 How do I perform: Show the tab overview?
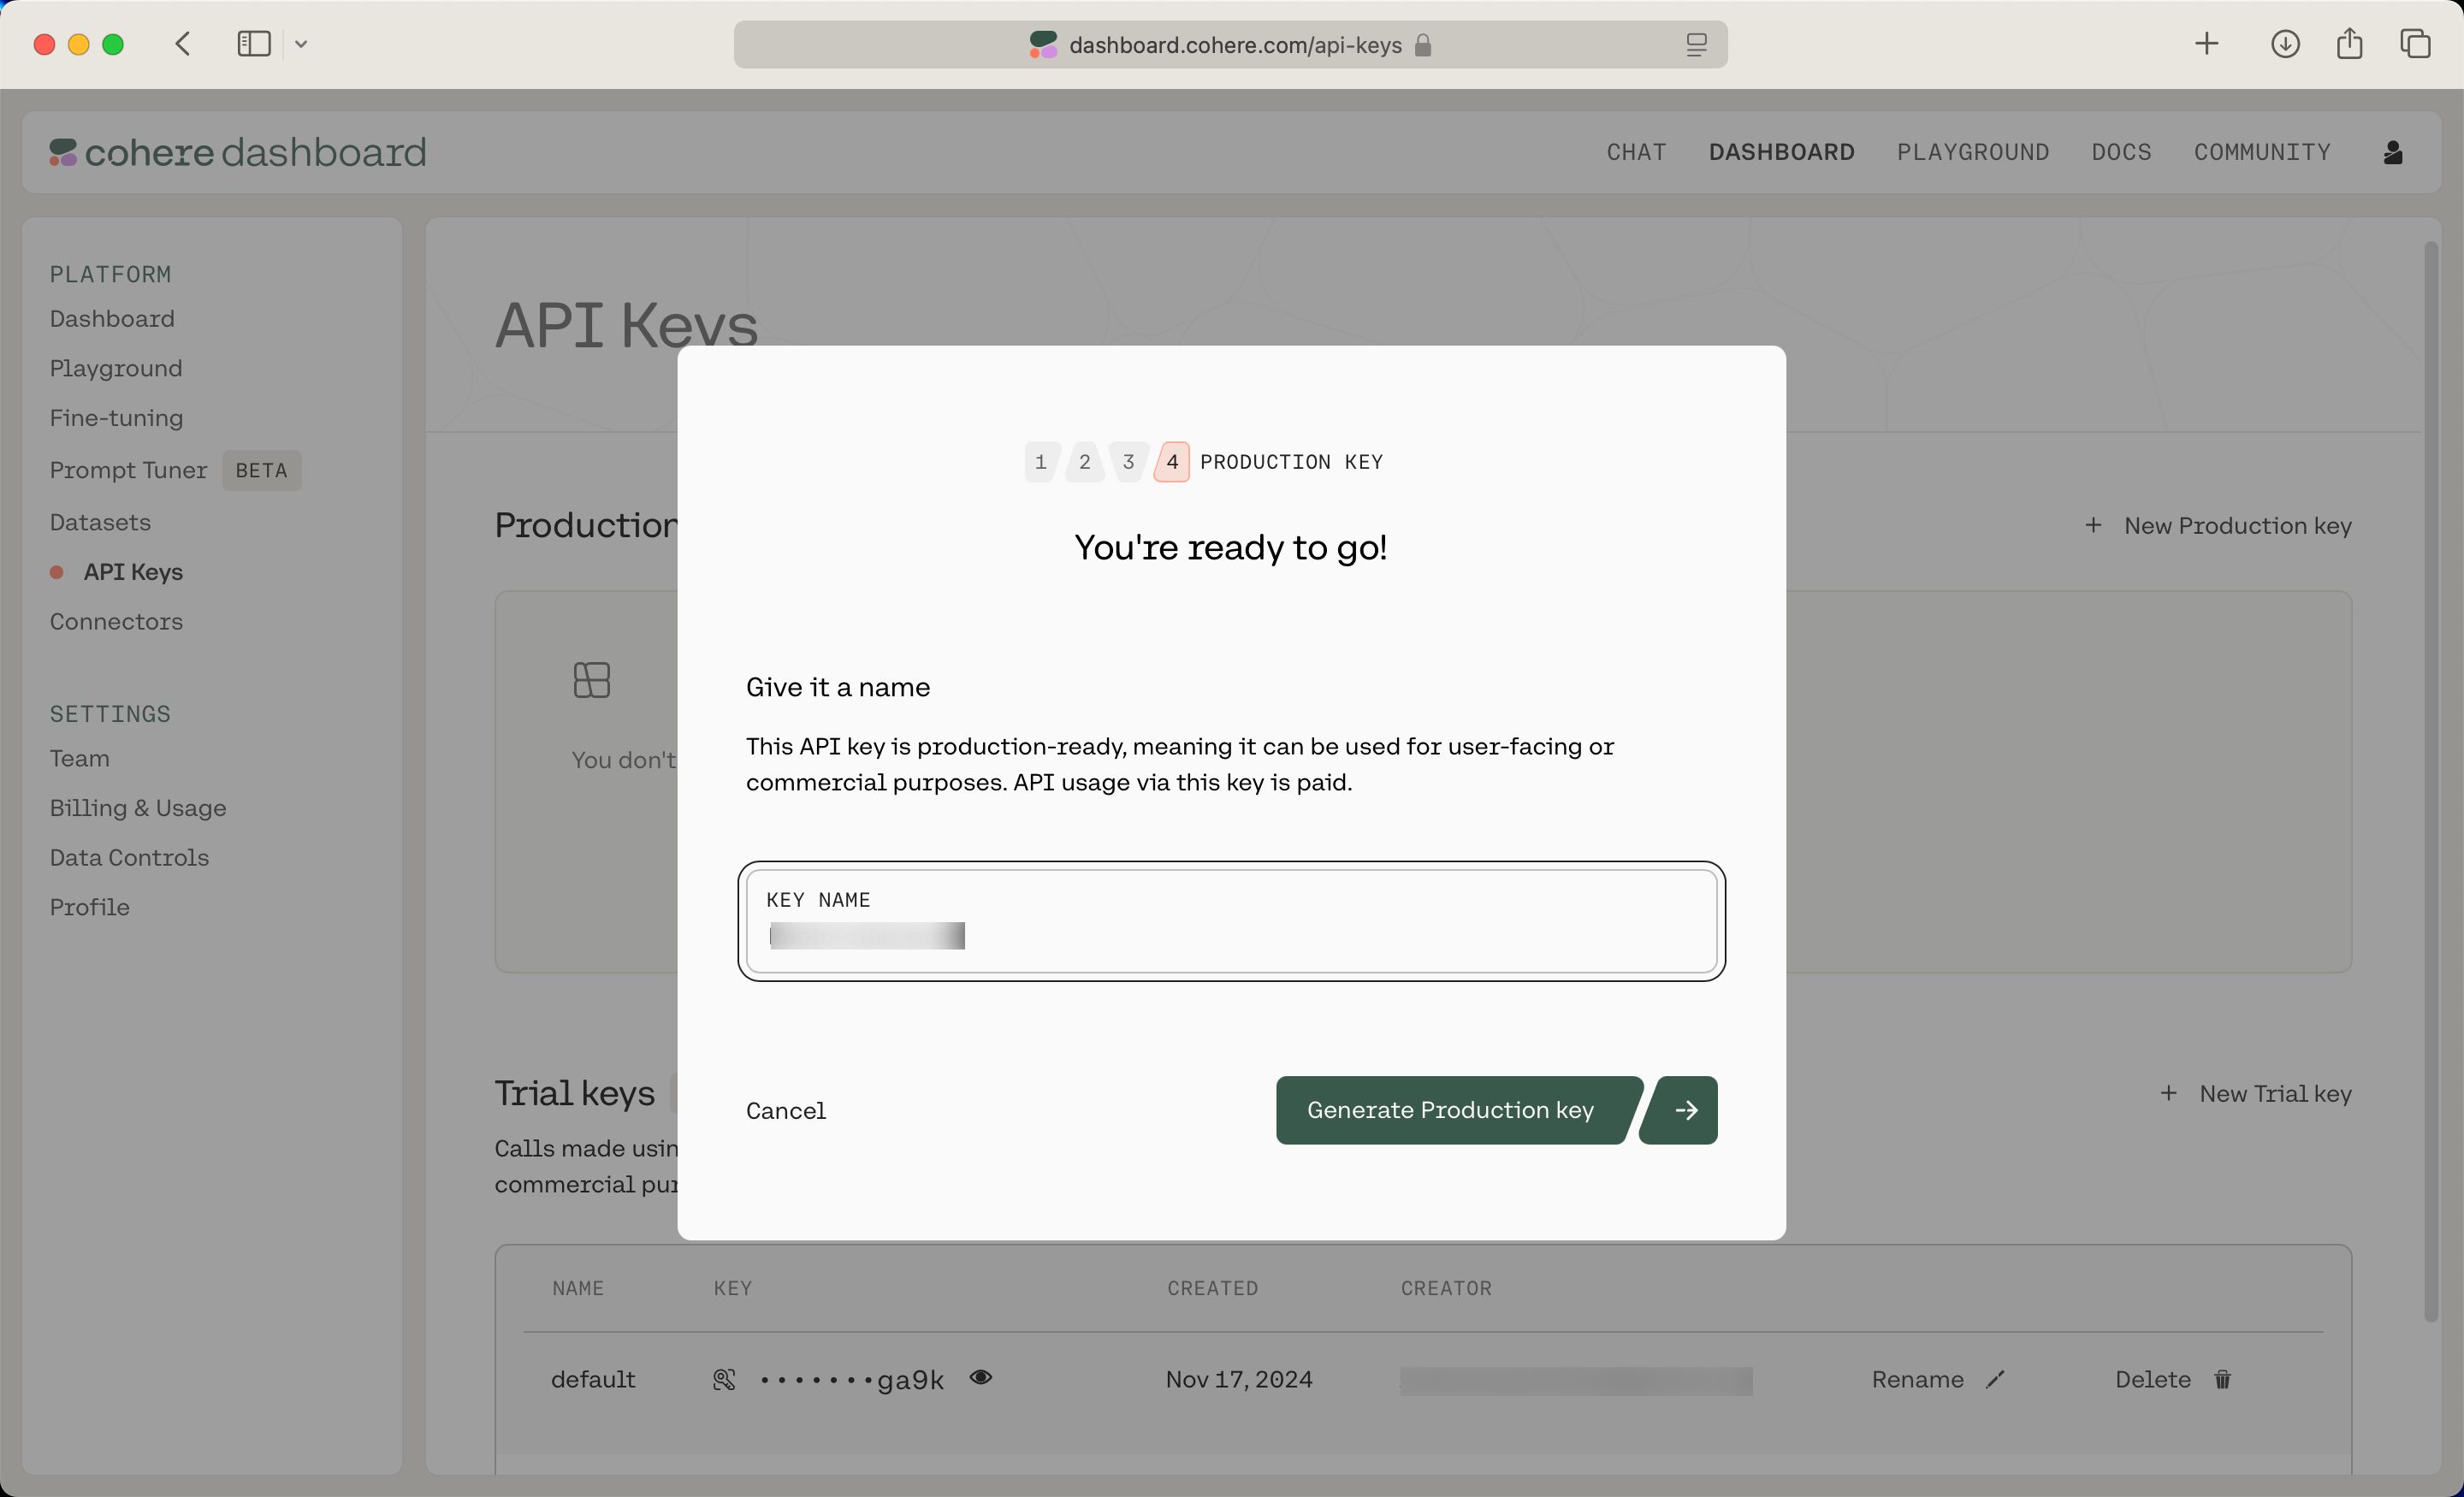point(2416,44)
